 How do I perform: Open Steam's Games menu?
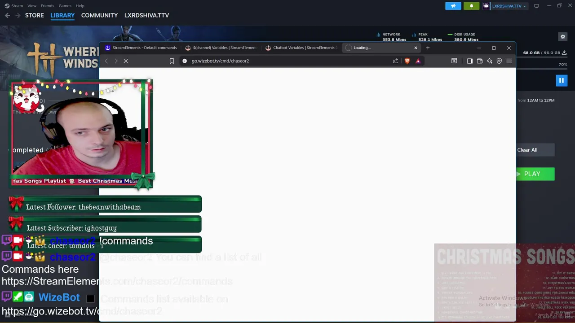[x=65, y=6]
